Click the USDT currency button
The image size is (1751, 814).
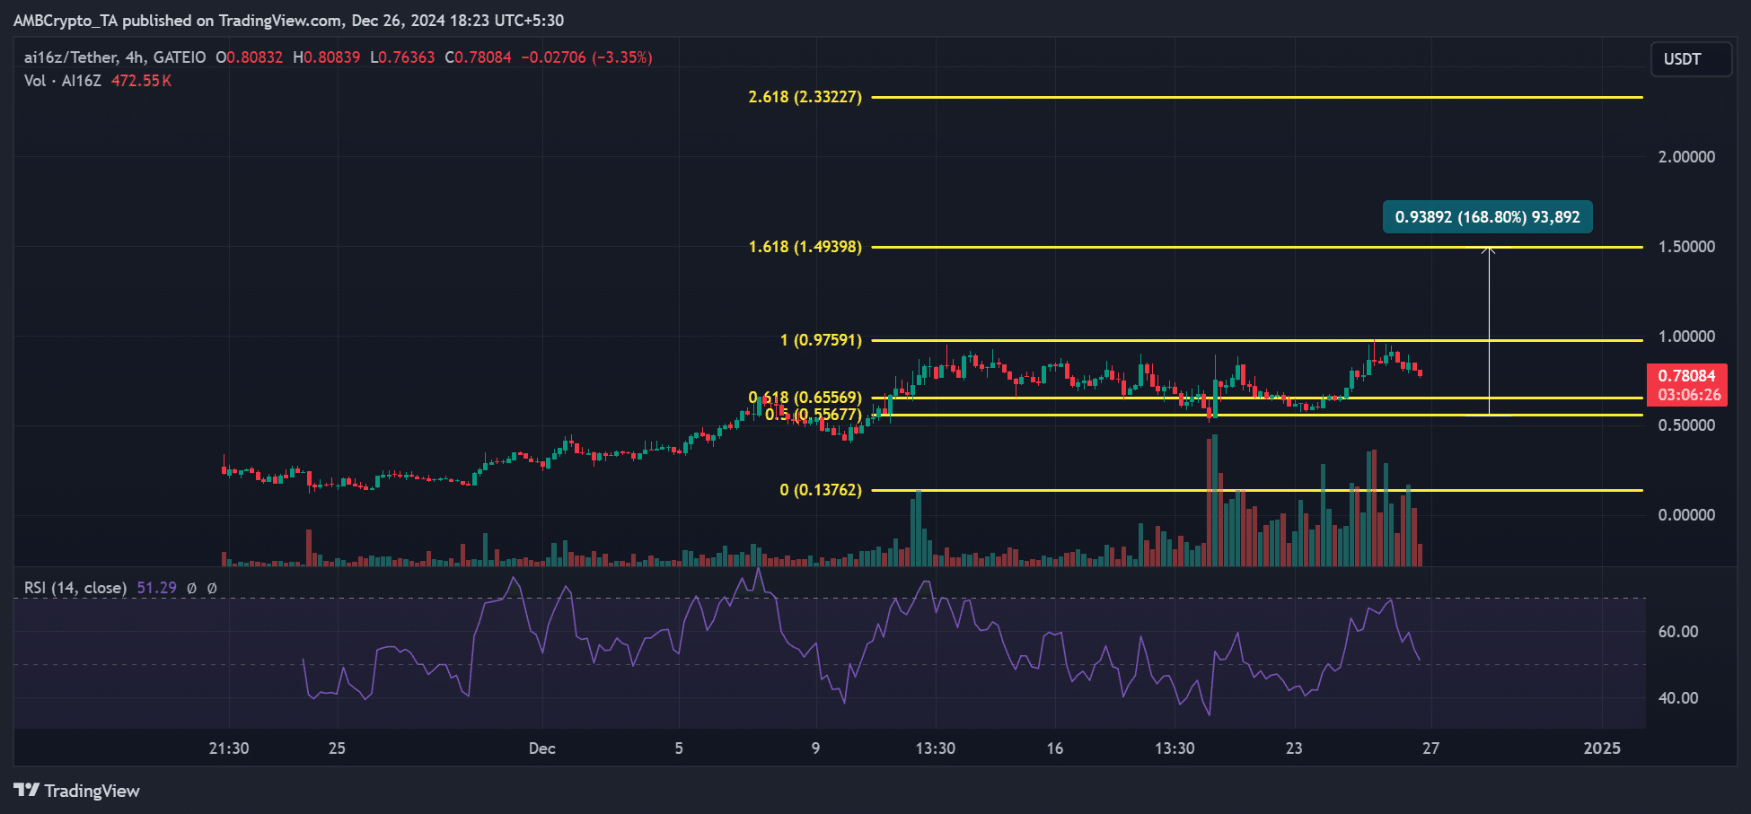(1691, 59)
